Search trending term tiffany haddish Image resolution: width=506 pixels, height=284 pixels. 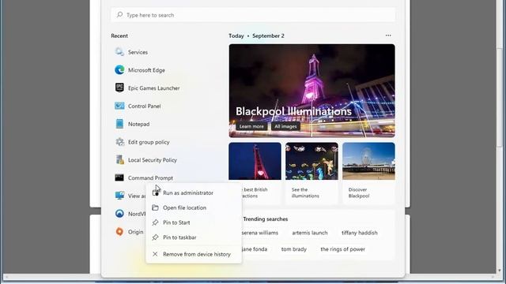coord(360,233)
